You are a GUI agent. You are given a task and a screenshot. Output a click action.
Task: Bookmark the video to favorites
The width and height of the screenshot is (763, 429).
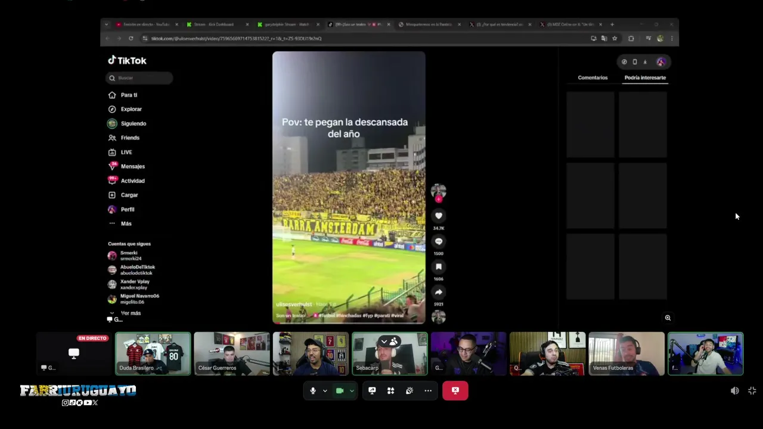coord(439,266)
